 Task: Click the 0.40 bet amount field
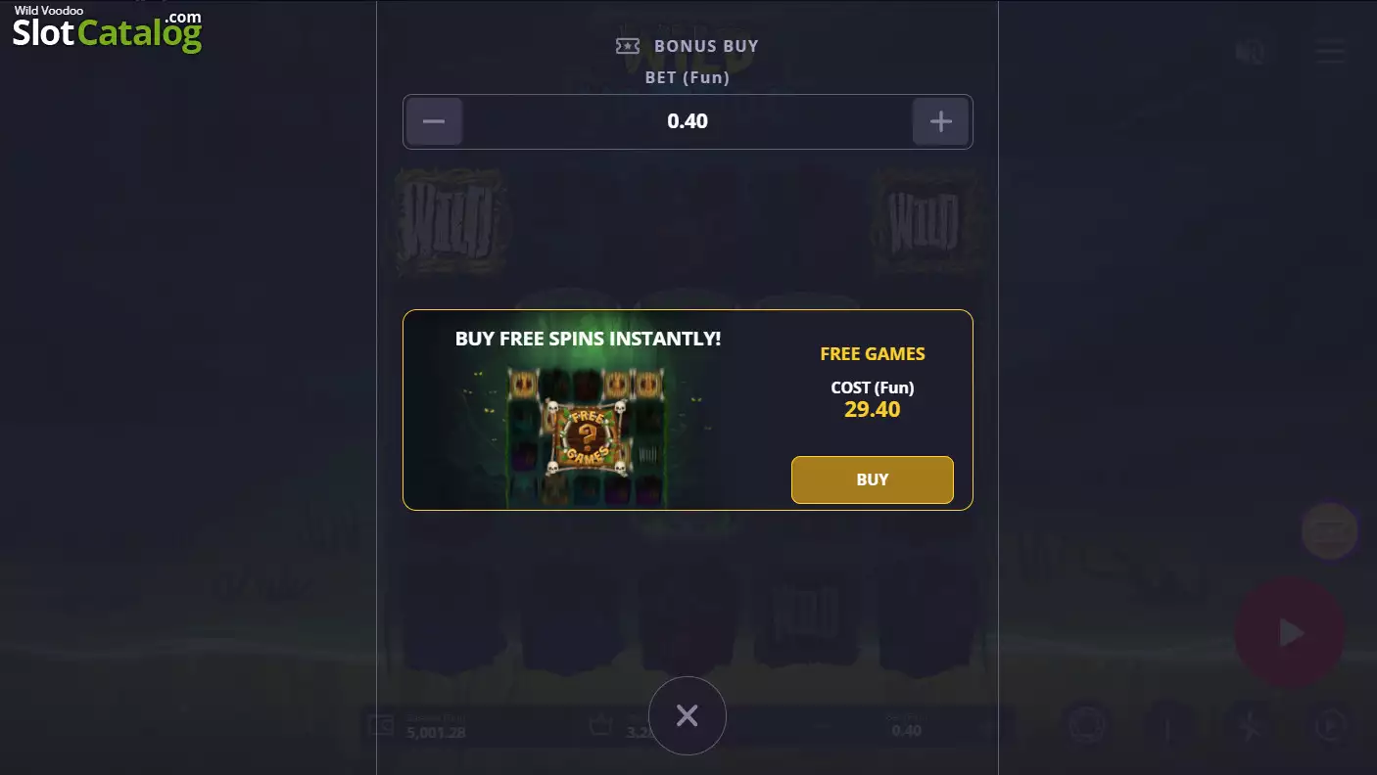(x=688, y=121)
